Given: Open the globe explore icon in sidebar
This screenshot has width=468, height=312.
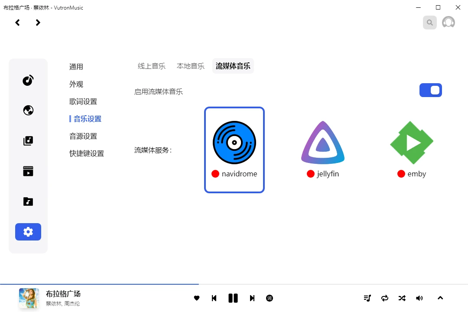Looking at the screenshot, I should click(x=28, y=110).
